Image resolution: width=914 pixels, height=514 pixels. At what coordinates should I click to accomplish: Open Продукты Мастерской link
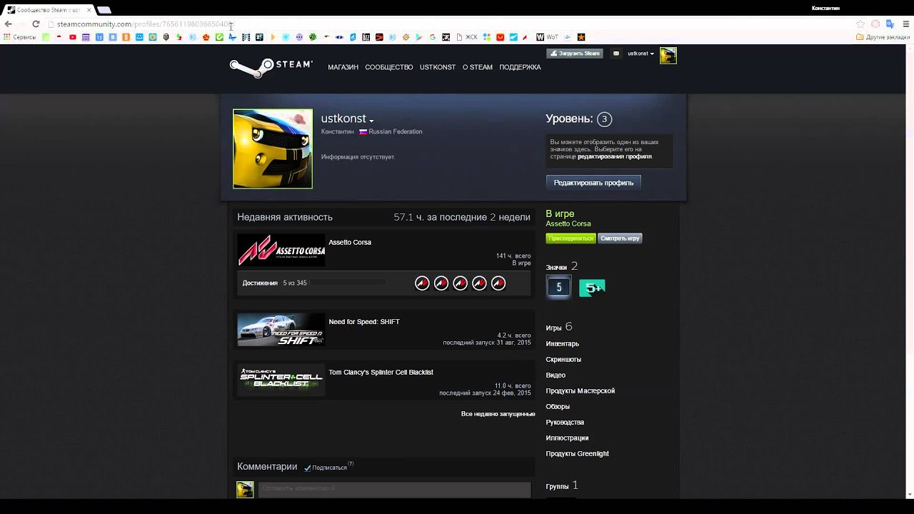pos(581,391)
